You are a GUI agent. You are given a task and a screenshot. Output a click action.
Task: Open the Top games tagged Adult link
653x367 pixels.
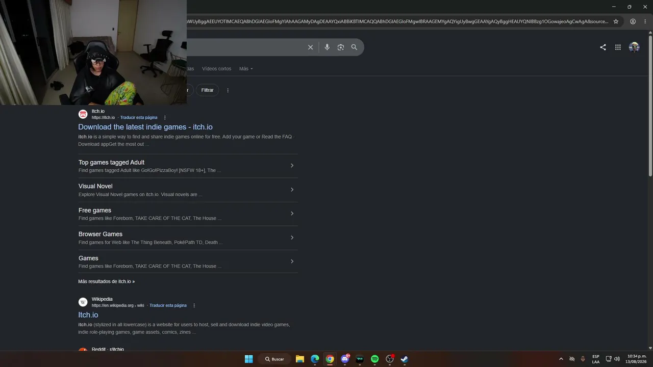(x=111, y=163)
